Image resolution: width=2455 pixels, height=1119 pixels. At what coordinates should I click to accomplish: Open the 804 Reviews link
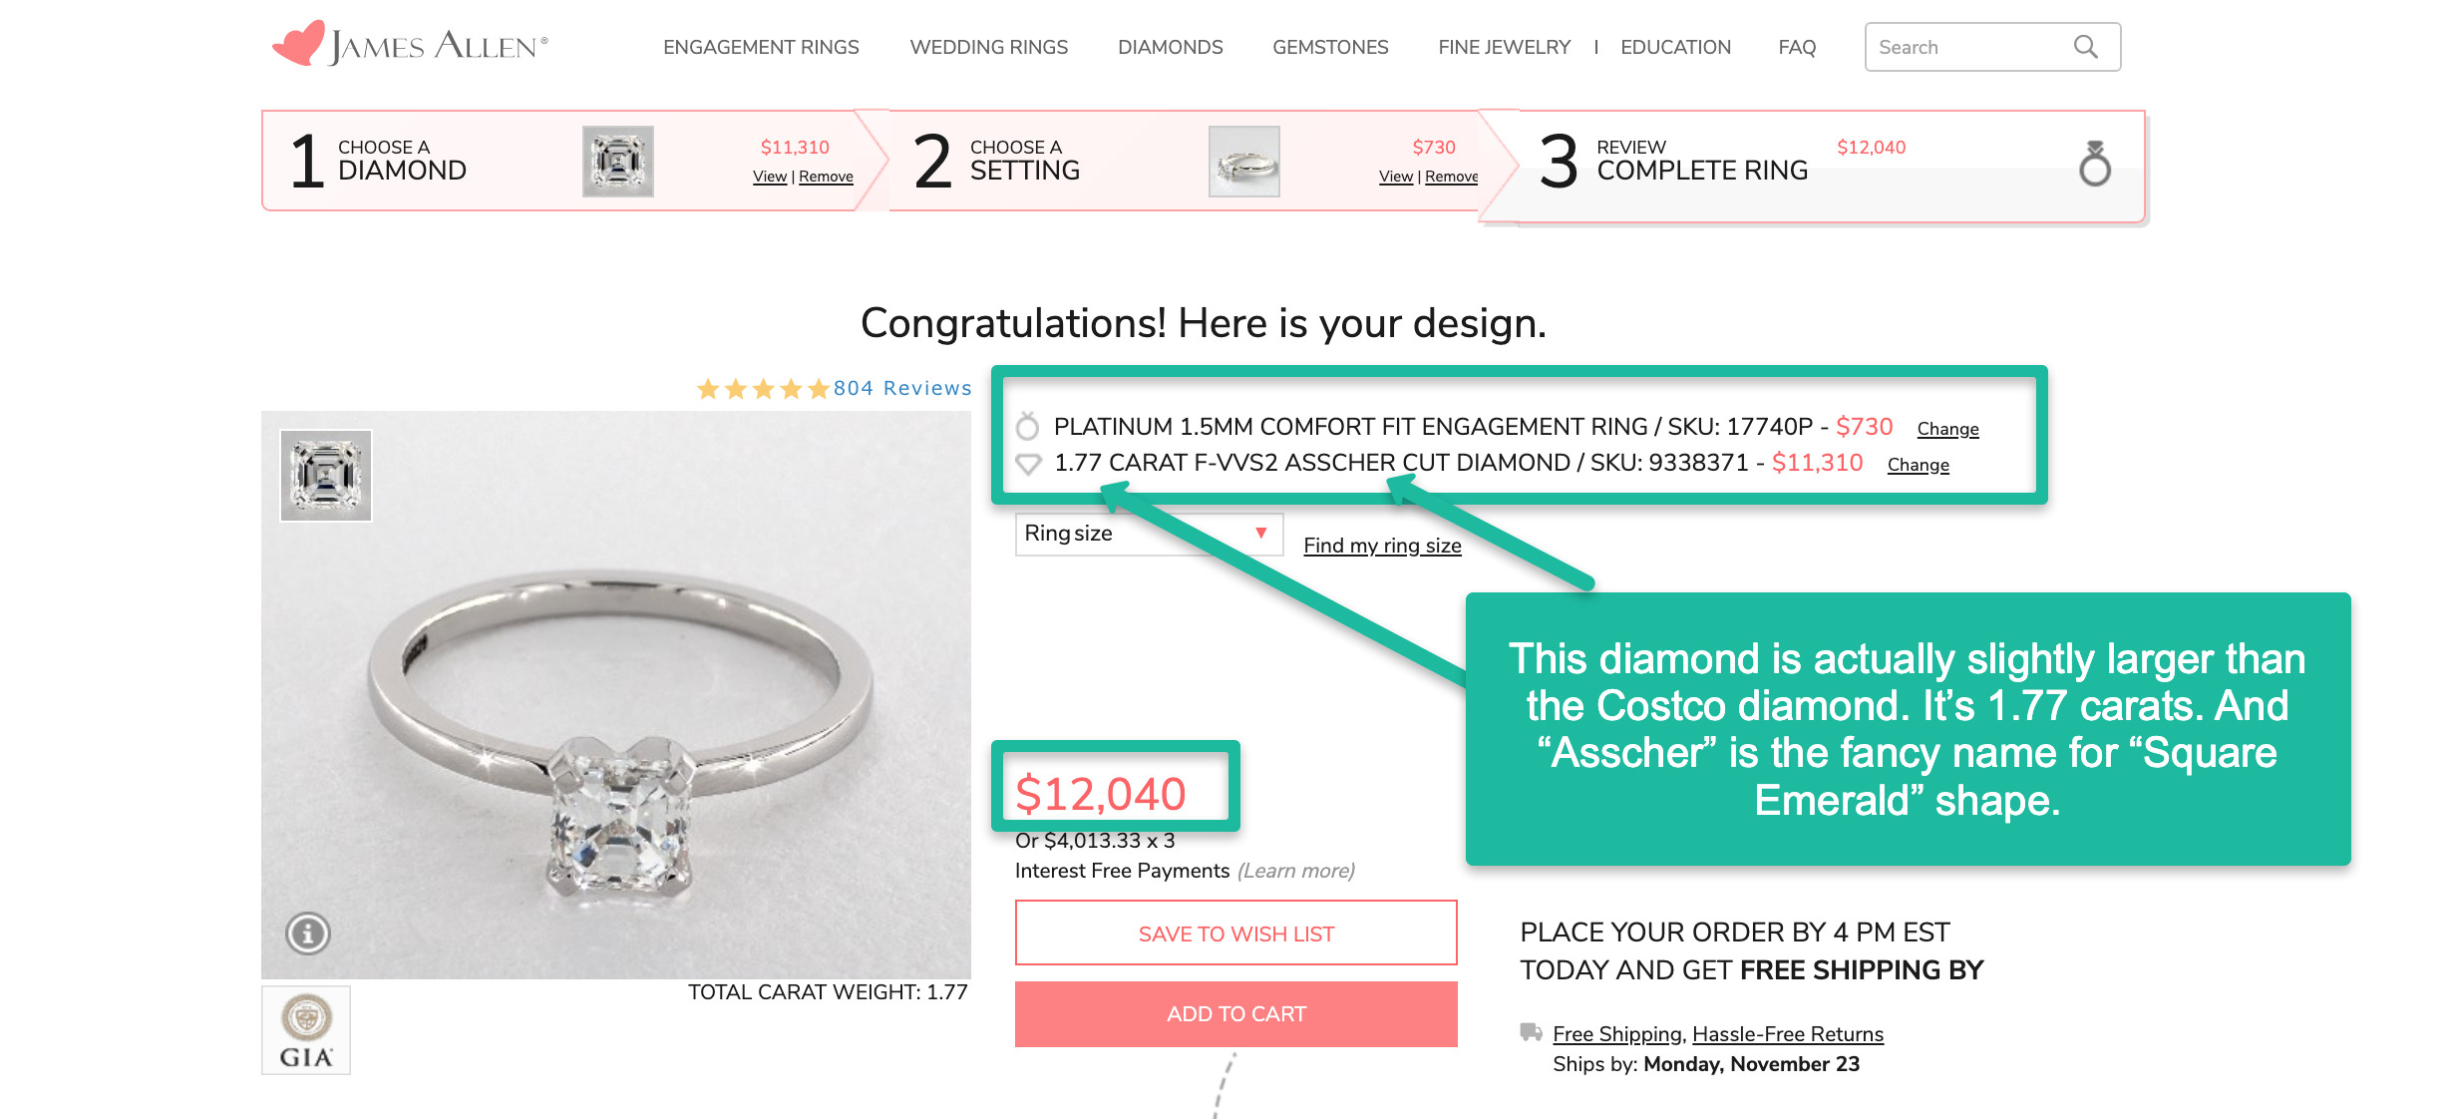point(902,388)
